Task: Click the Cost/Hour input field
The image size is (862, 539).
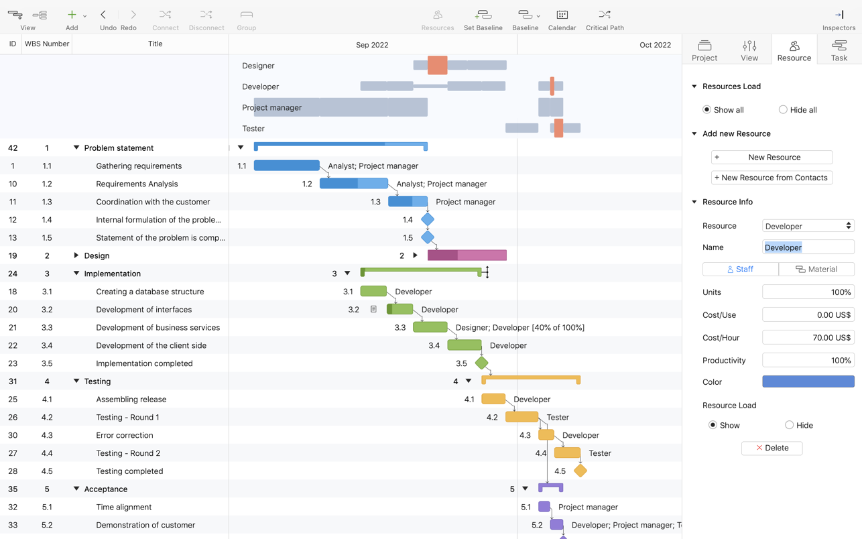Action: click(808, 337)
